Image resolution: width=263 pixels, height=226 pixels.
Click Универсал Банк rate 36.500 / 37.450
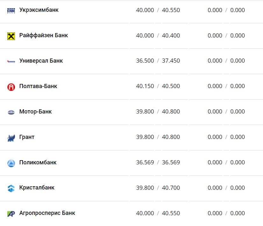click(x=158, y=61)
